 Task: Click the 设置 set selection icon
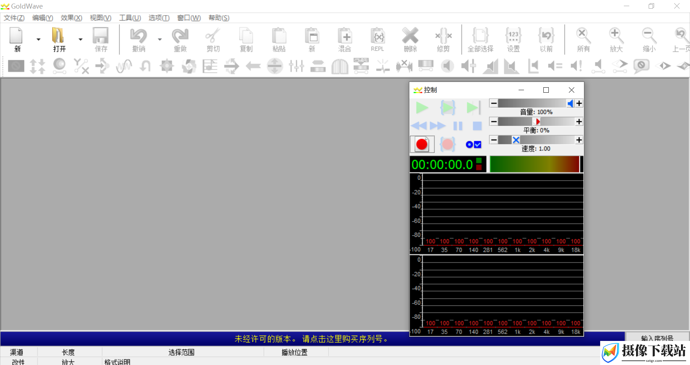point(514,39)
